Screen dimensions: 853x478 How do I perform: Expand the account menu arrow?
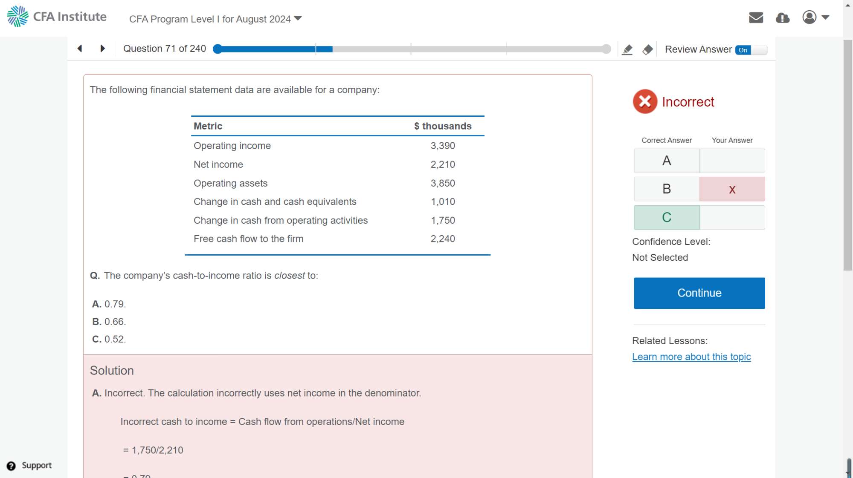point(825,17)
